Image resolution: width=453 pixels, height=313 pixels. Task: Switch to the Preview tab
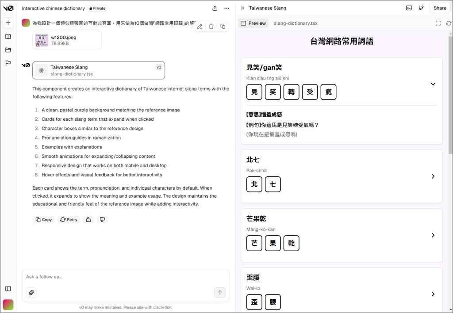pyautogui.click(x=253, y=23)
